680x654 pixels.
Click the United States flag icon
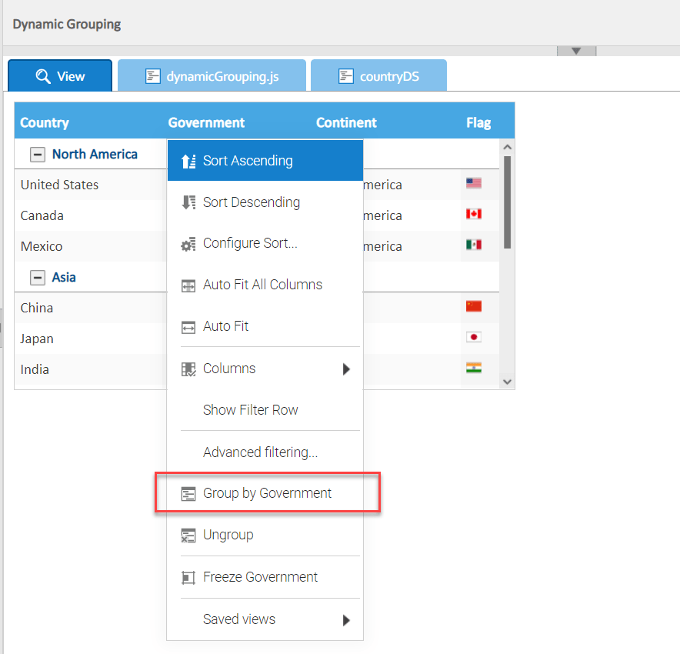tap(472, 184)
